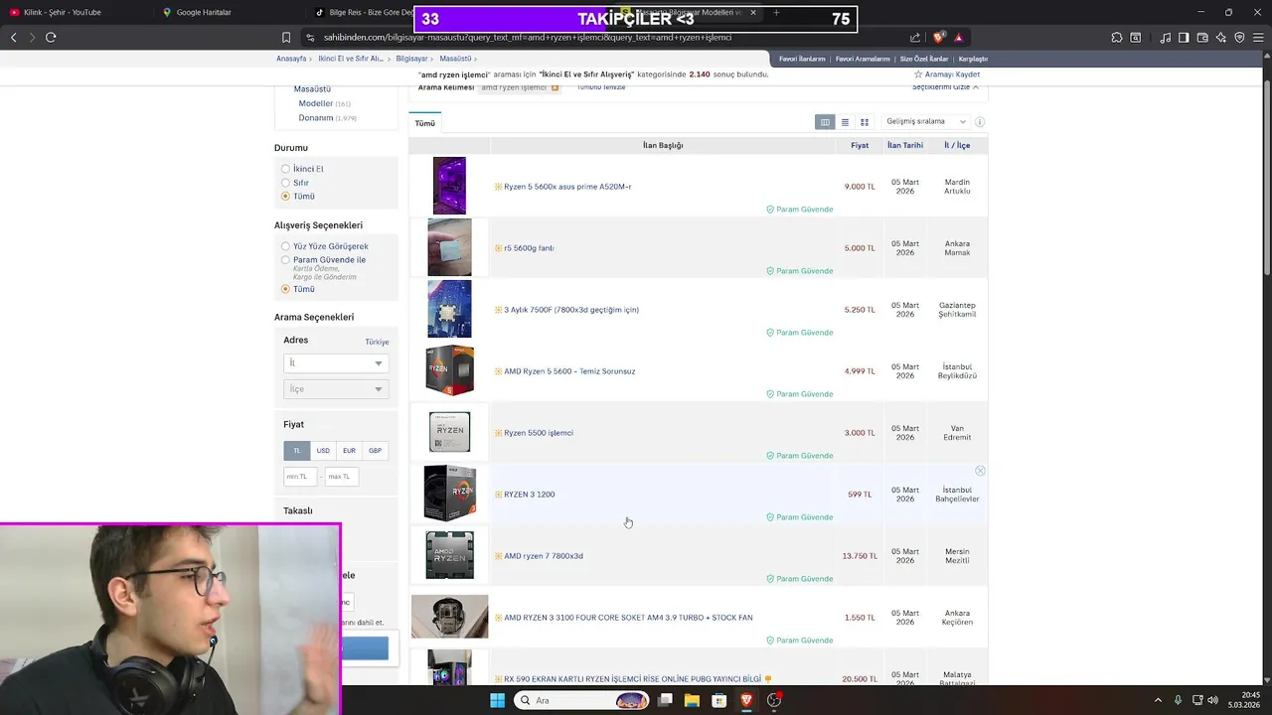Choose EUR currency toggle

pyautogui.click(x=349, y=450)
